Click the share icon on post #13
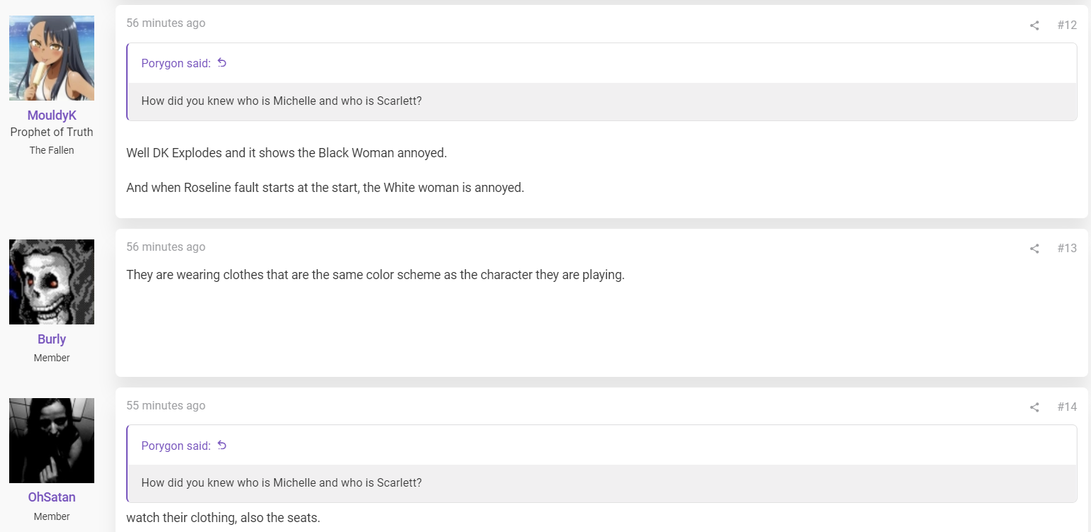This screenshot has width=1091, height=532. click(x=1034, y=249)
